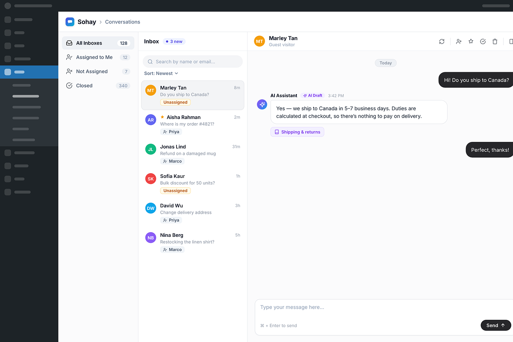This screenshot has height=342, width=513.
Task: Focus the Search by name or email field
Action: (193, 62)
